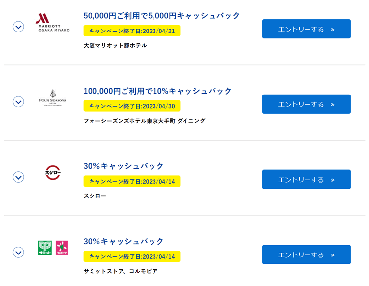Viewport: 369px width, 286px height.
Task: Open Sushiro's 30%キャッシュバック heading
Action: pyautogui.click(x=123, y=166)
